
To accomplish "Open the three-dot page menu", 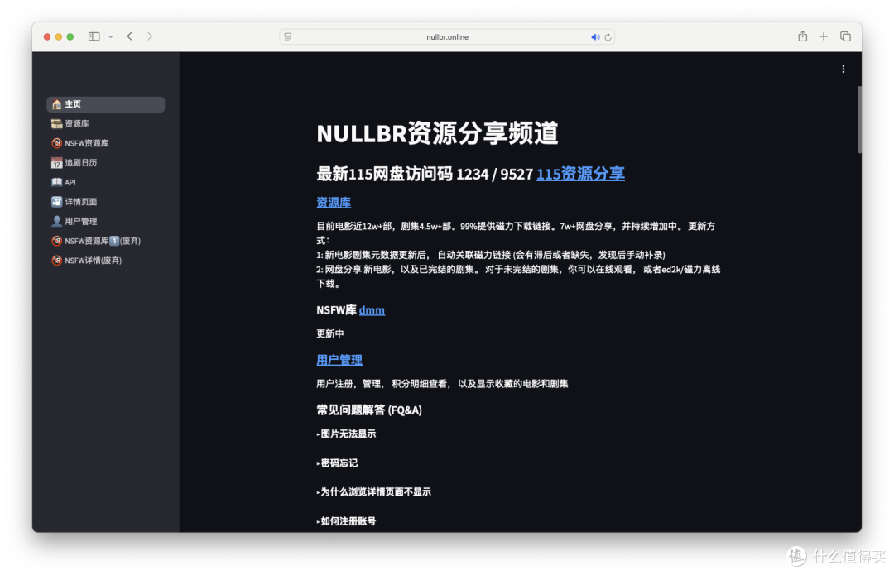I will pos(844,69).
